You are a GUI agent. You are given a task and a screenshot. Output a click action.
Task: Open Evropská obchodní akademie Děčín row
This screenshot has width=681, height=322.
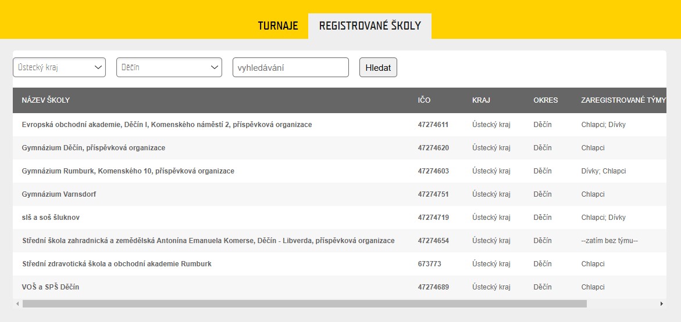pos(340,125)
